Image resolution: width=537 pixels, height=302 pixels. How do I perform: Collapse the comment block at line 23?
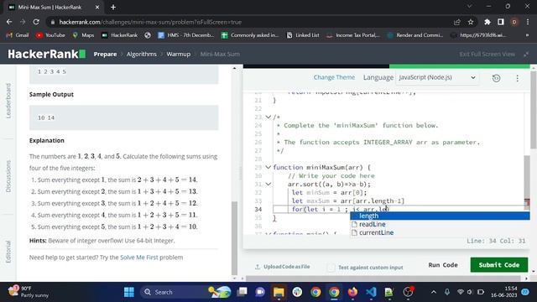tap(268, 117)
